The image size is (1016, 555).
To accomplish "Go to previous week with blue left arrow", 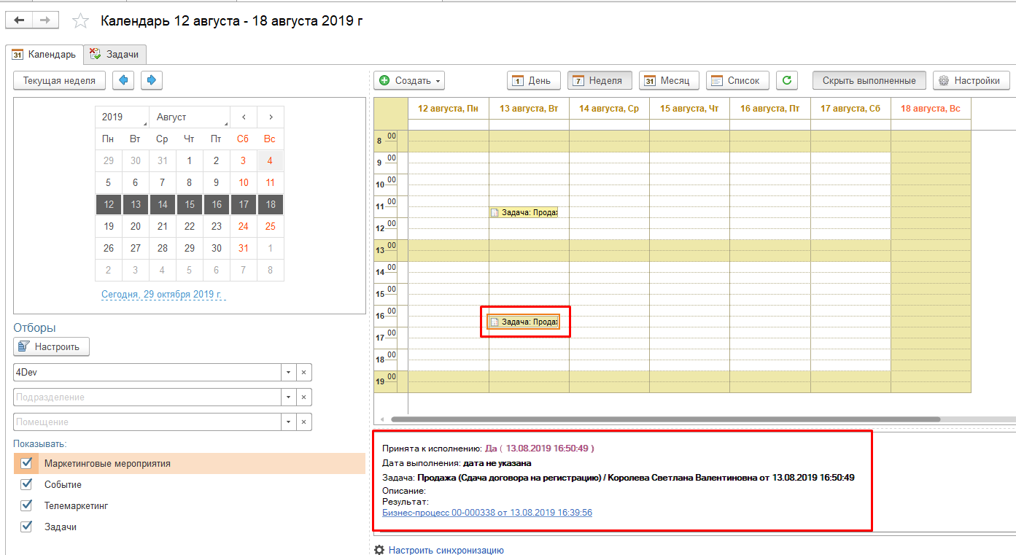I will [x=123, y=80].
